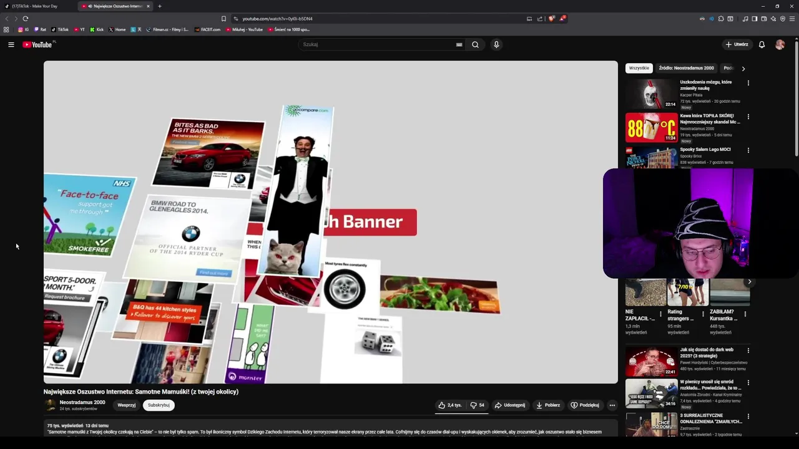Open the bookmarks apps grid icon
Viewport: 799px width, 449px height.
6,29
